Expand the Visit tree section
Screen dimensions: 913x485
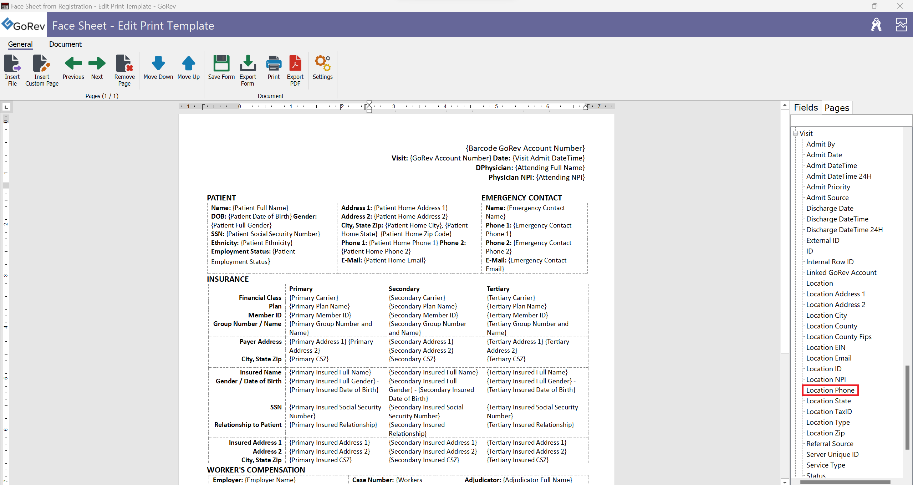pos(796,133)
